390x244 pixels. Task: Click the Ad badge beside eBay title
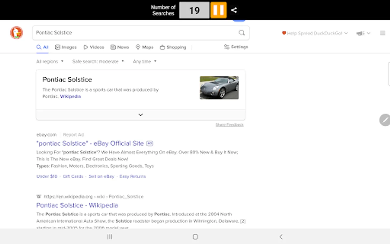pos(150,143)
